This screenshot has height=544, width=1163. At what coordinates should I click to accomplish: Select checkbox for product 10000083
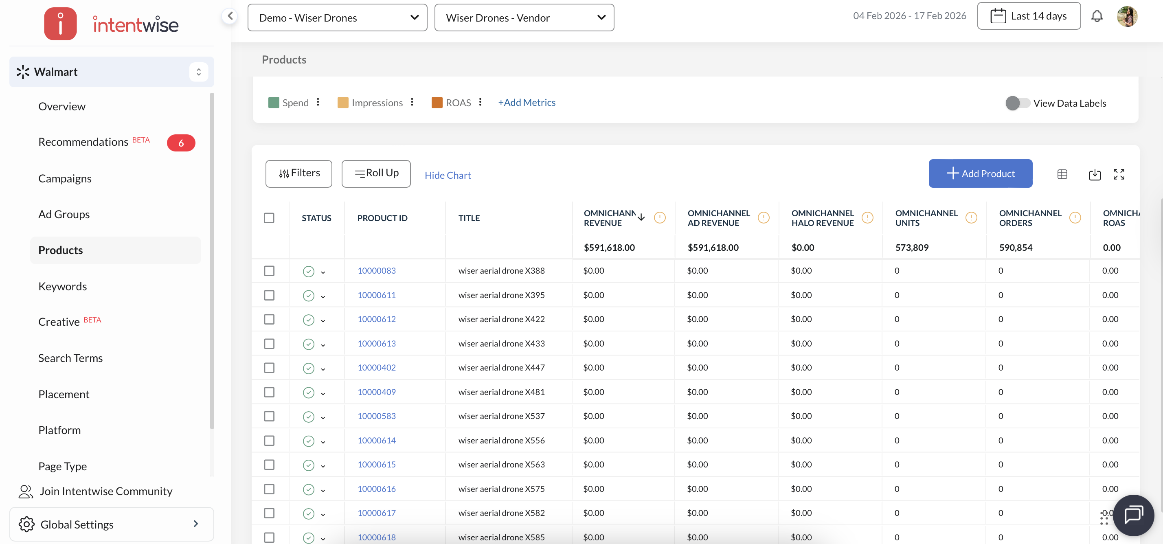pyautogui.click(x=269, y=271)
